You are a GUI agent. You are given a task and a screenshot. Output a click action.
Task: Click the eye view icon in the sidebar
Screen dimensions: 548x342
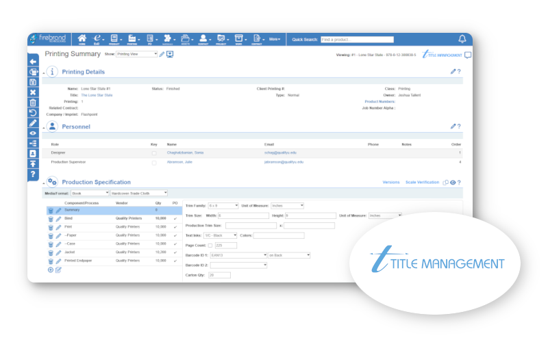(33, 133)
